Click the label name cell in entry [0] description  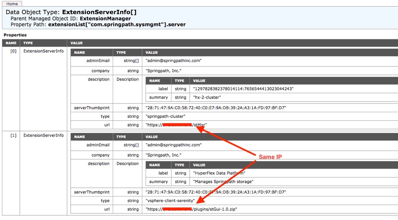[163, 89]
